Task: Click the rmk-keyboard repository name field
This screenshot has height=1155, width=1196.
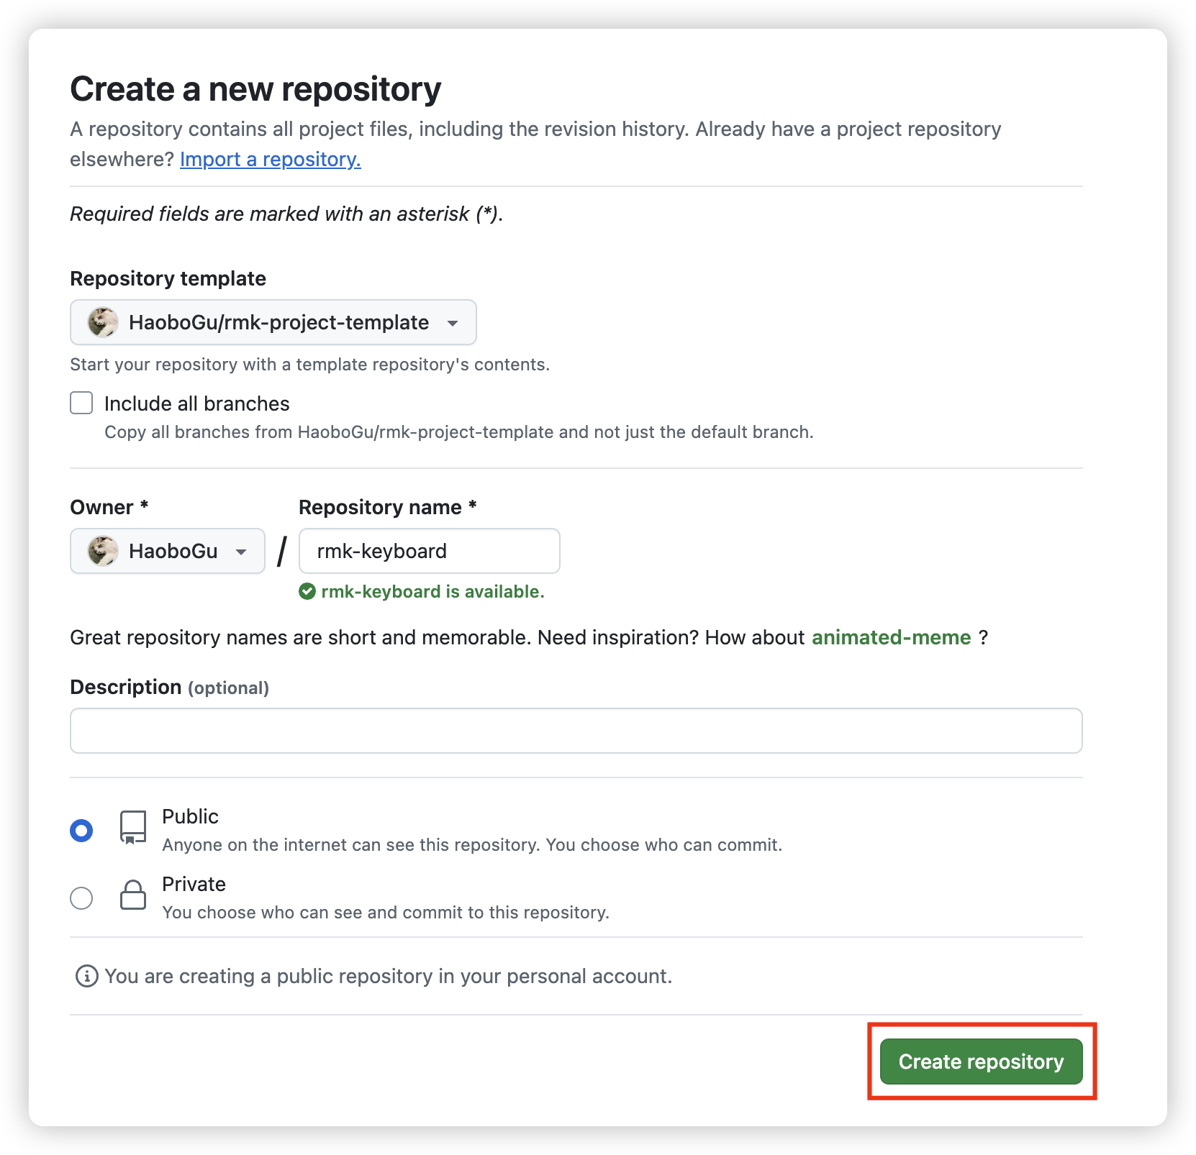Action: 429,551
